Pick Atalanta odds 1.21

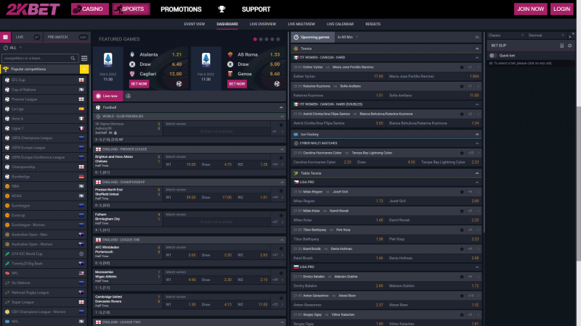click(x=176, y=54)
